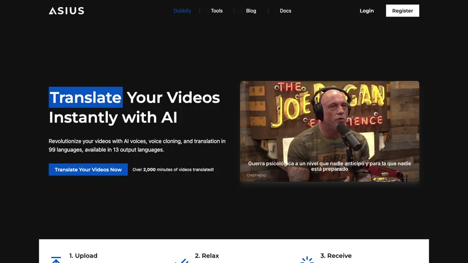Click the upload arrow icon
This screenshot has height=263, width=468.
point(56,260)
